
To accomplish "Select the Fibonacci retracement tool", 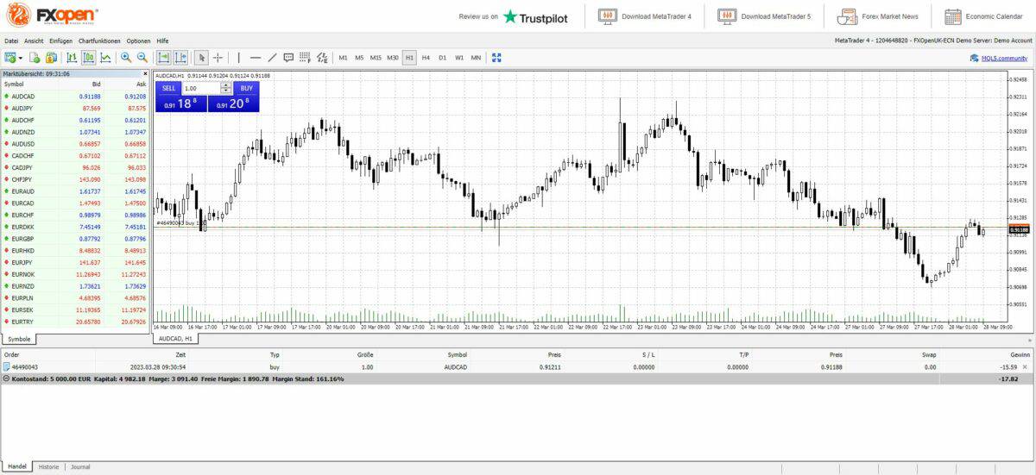I will [305, 58].
